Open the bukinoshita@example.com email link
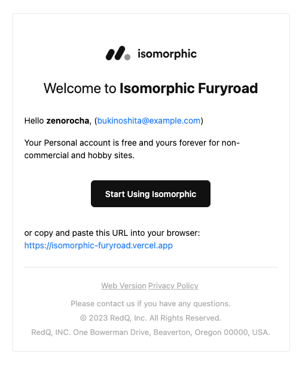 click(x=149, y=121)
